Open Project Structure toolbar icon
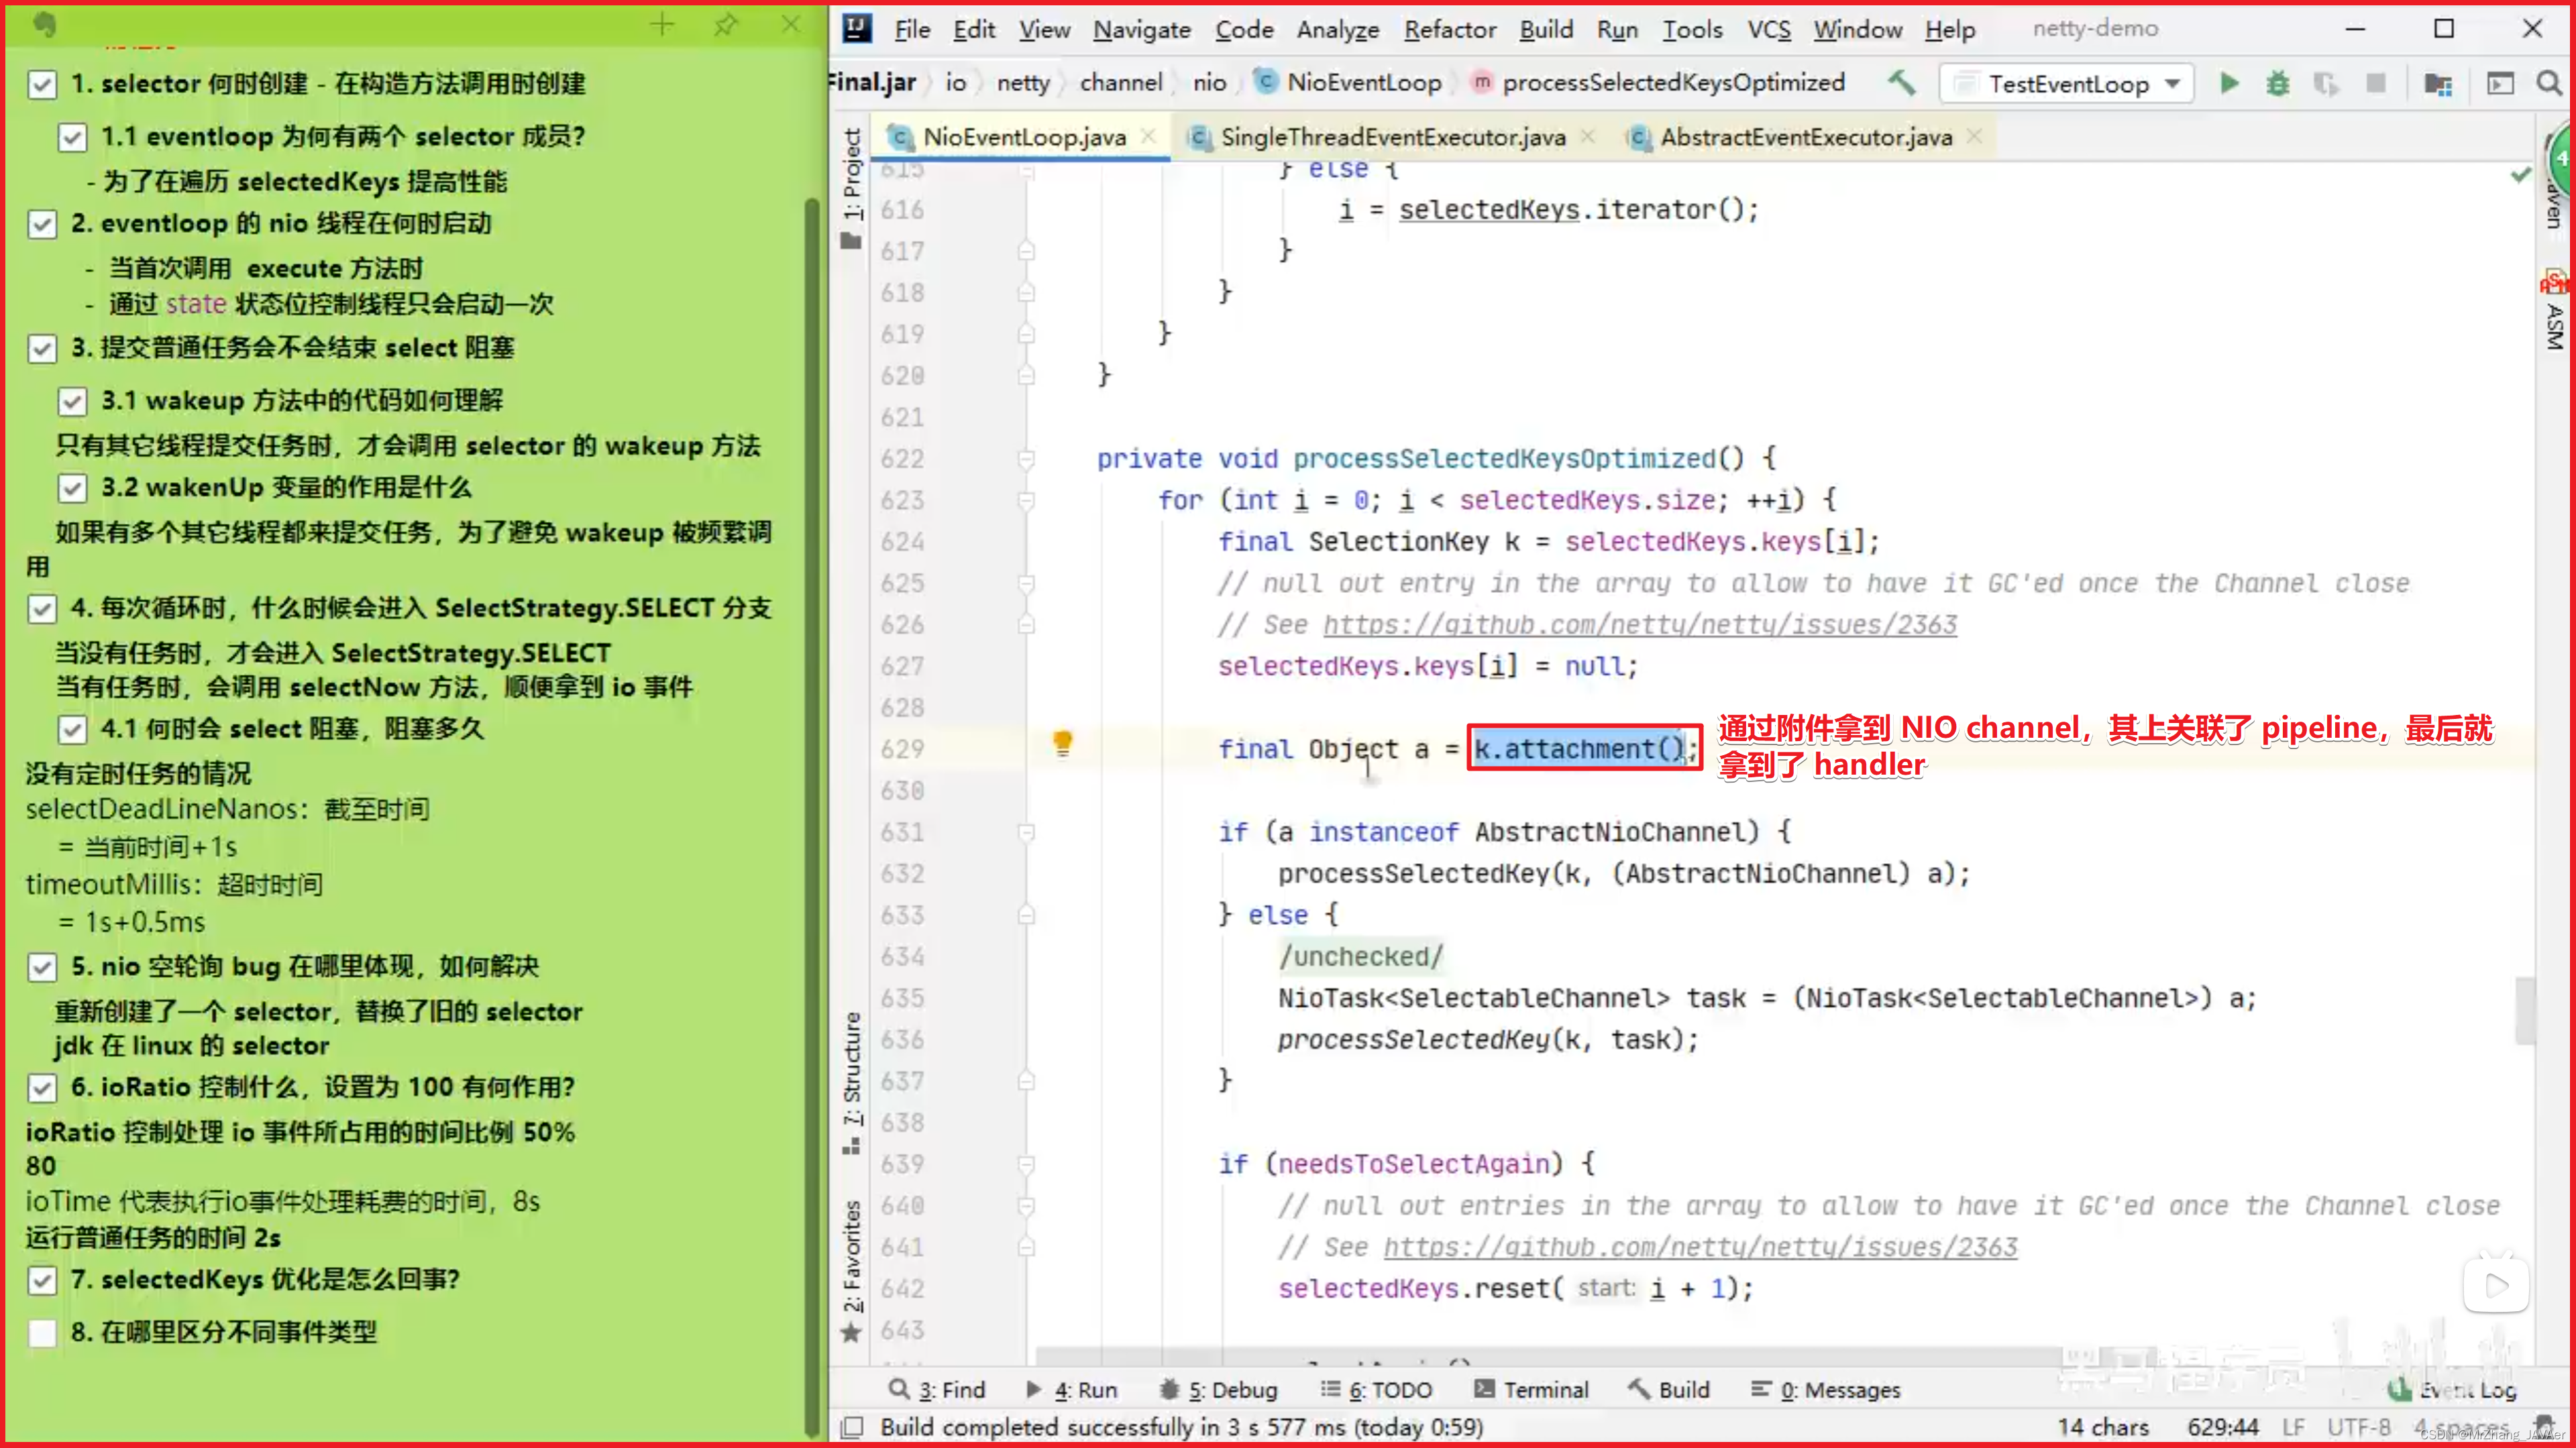This screenshot has width=2576, height=1448. coord(2438,84)
